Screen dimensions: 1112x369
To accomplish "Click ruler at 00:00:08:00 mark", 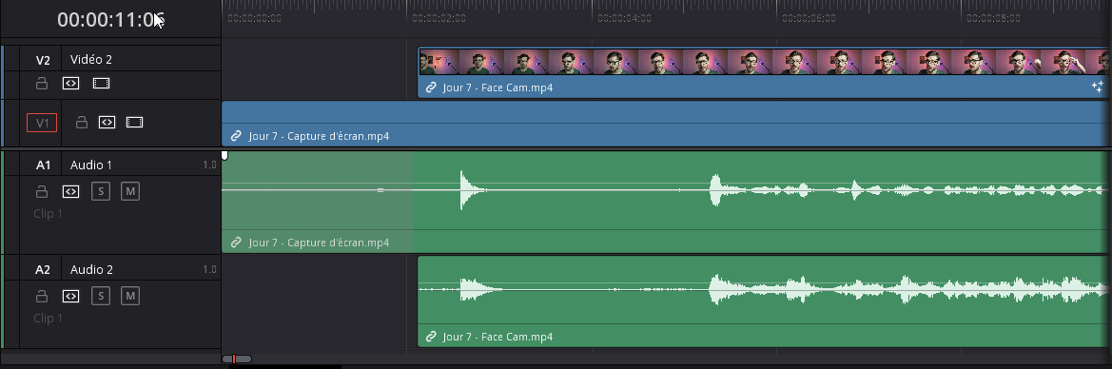I will point(993,18).
